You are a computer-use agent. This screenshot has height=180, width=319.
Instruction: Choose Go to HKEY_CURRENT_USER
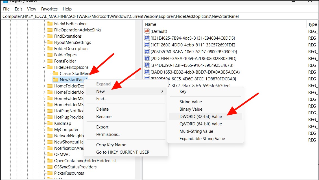pyautogui.click(x=126, y=152)
